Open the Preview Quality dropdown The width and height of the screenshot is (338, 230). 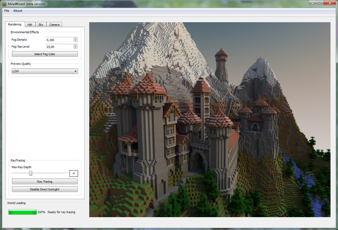[x=45, y=71]
